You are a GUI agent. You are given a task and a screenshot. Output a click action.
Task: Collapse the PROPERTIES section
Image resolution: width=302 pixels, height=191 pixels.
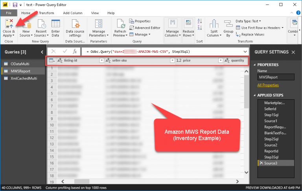point(255,65)
